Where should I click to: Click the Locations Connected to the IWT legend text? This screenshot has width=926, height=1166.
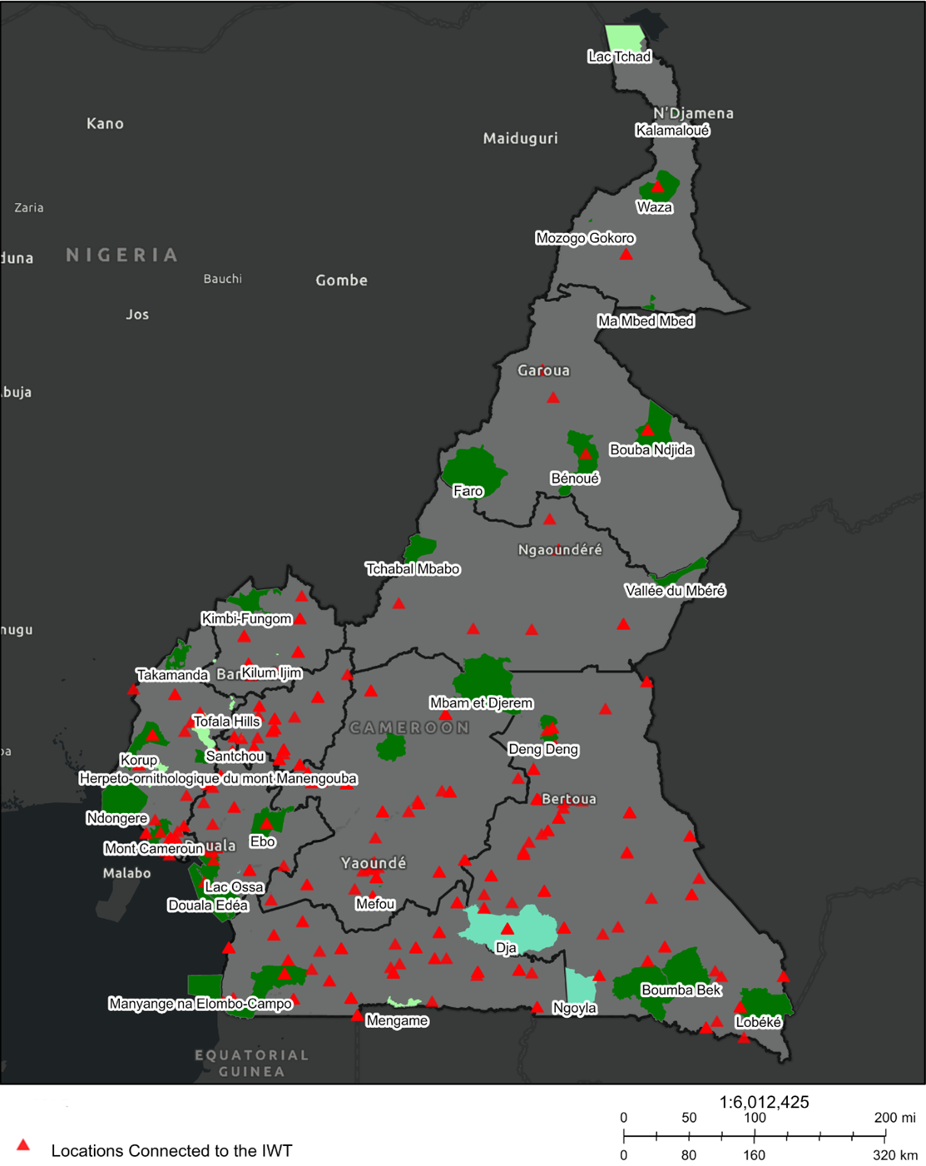(171, 1151)
